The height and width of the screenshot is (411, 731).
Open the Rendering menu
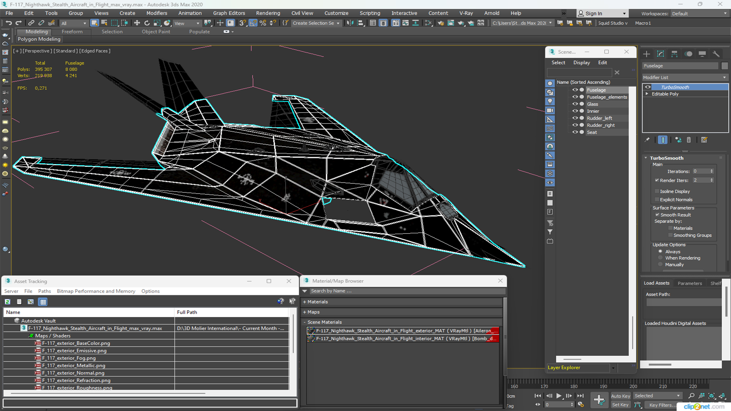pos(268,13)
